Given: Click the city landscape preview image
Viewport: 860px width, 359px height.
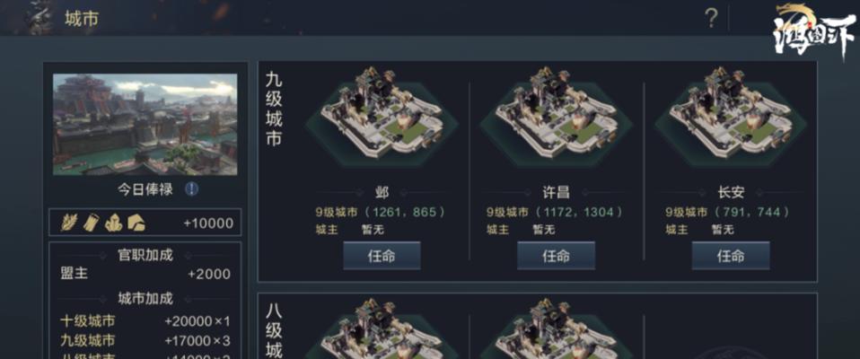Looking at the screenshot, I should (x=145, y=125).
